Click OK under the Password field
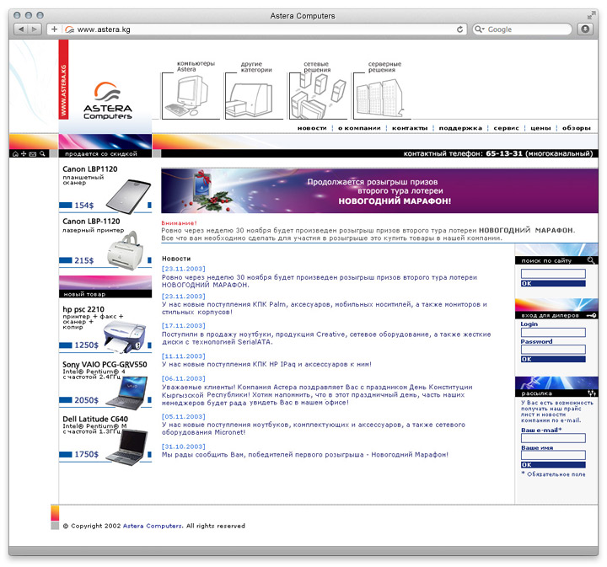The image size is (607, 567). click(553, 359)
